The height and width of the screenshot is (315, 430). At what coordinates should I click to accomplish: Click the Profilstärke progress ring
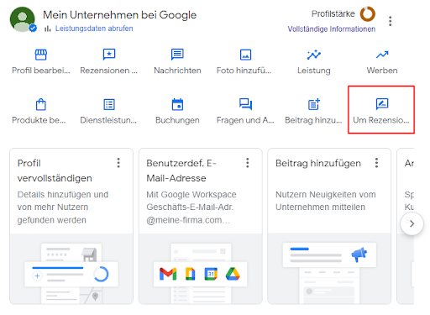click(x=368, y=13)
